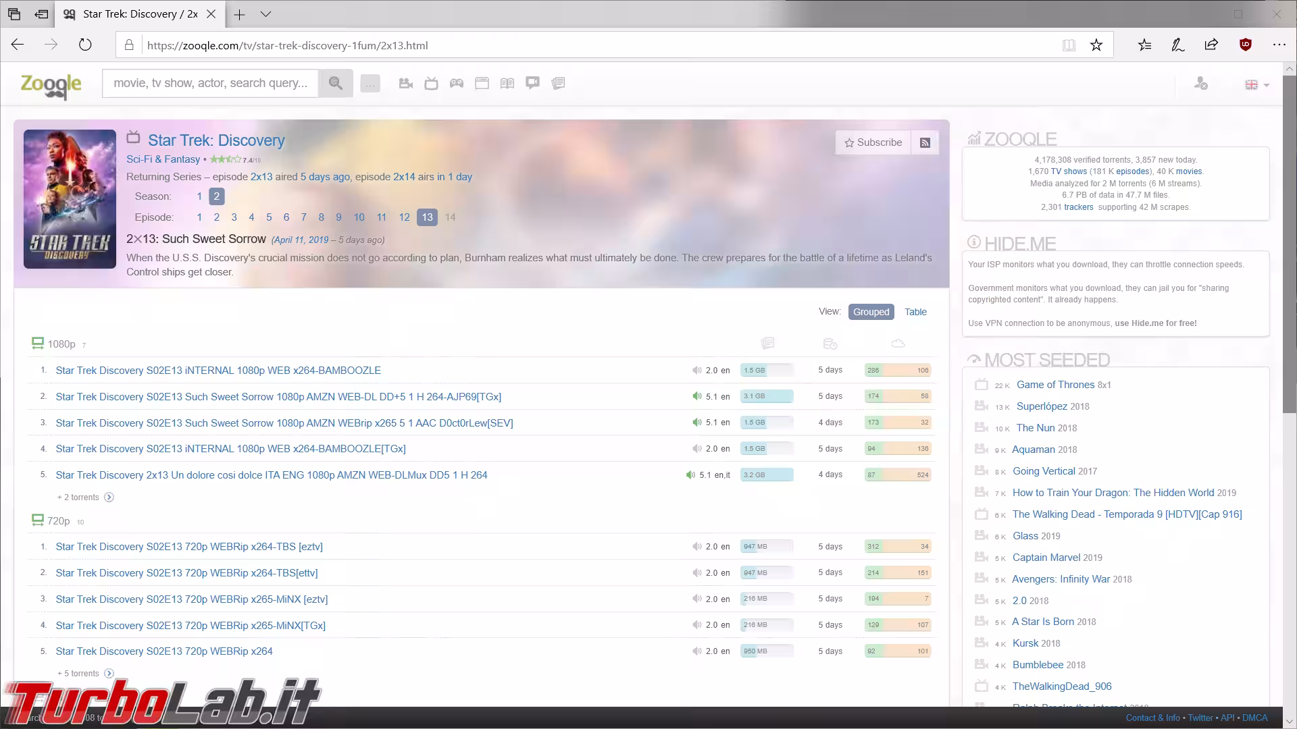Click the search magnifier button

point(335,83)
